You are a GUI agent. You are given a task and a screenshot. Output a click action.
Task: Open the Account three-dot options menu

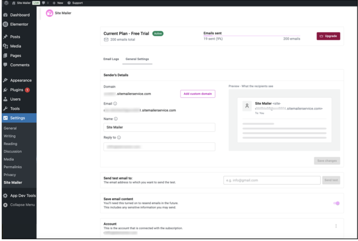click(336, 226)
